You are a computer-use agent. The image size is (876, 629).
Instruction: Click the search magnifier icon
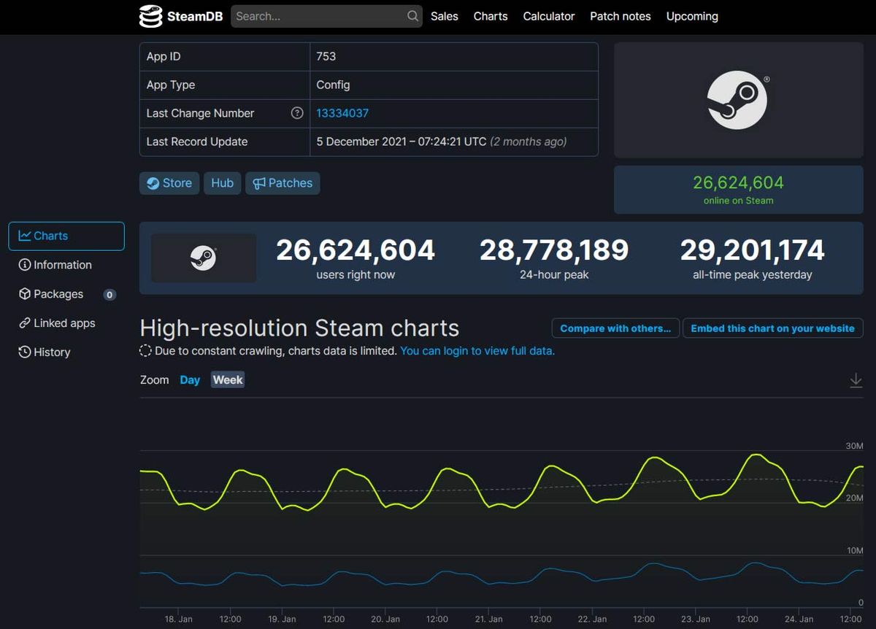(412, 15)
